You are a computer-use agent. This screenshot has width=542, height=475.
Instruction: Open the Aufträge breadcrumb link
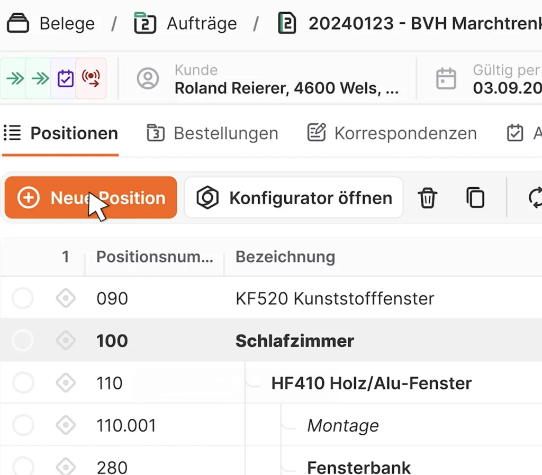(186, 23)
